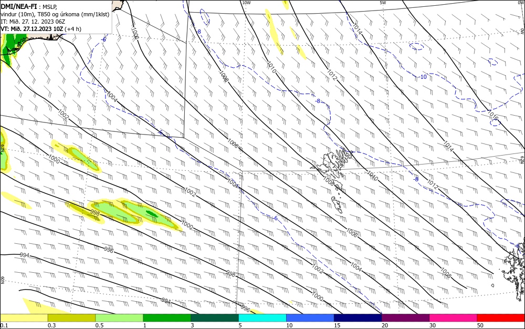Click the DMI/NEA-FI model title

(x=19, y=6)
